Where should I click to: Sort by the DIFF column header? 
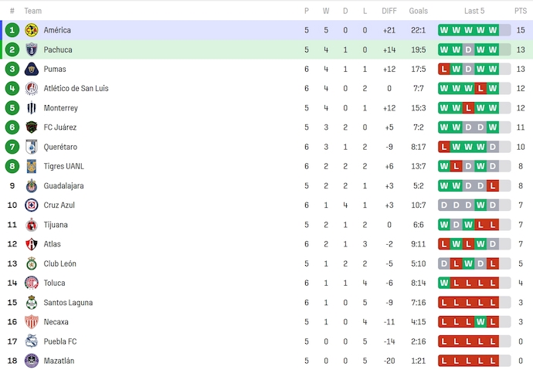389,11
